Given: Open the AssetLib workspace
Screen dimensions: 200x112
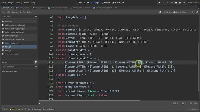Looking at the screenshot, I should (118, 2).
